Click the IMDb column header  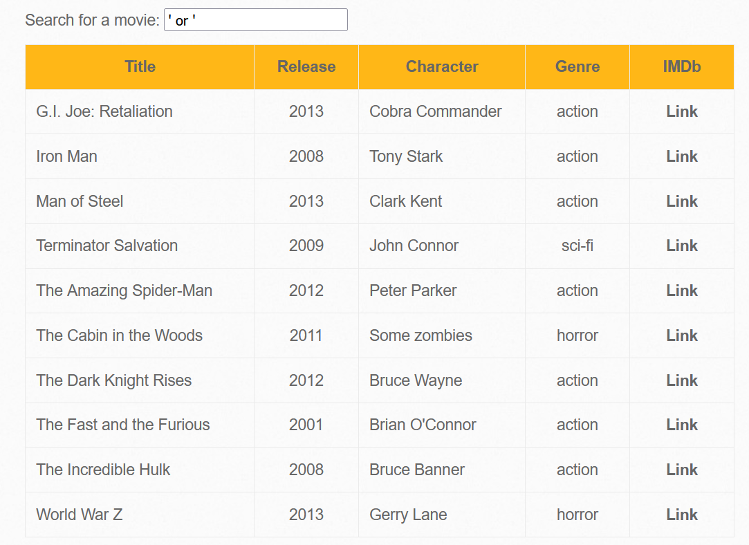coord(682,67)
